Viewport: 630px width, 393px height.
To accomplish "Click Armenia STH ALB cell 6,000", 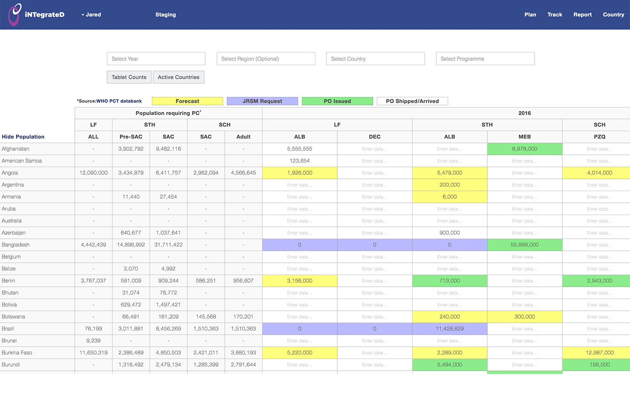I will click(450, 197).
